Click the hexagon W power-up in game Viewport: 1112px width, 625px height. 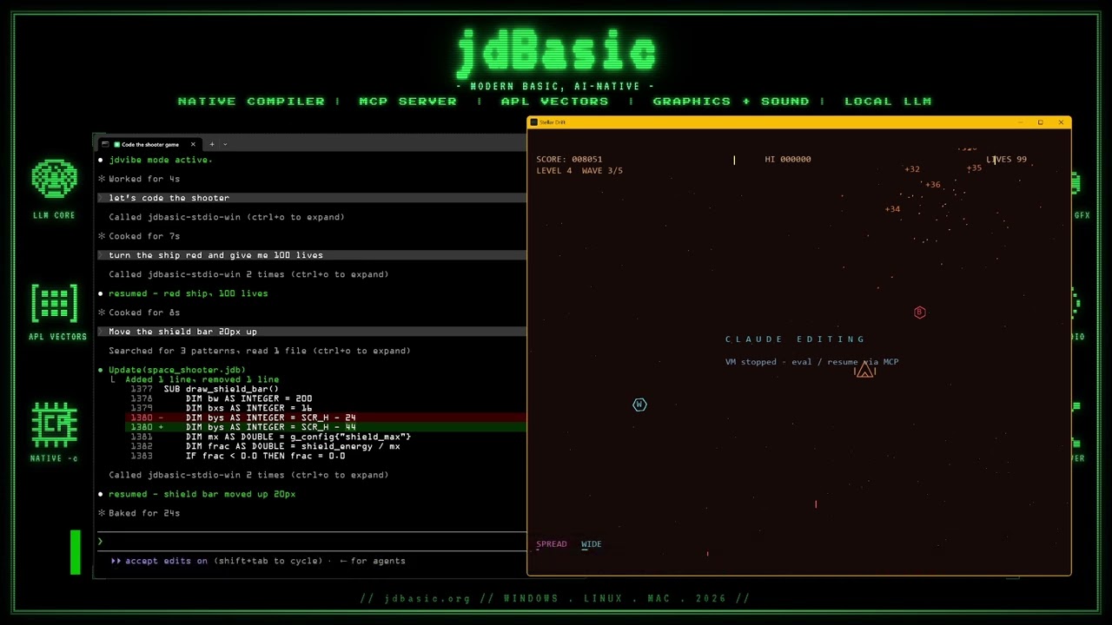639,405
